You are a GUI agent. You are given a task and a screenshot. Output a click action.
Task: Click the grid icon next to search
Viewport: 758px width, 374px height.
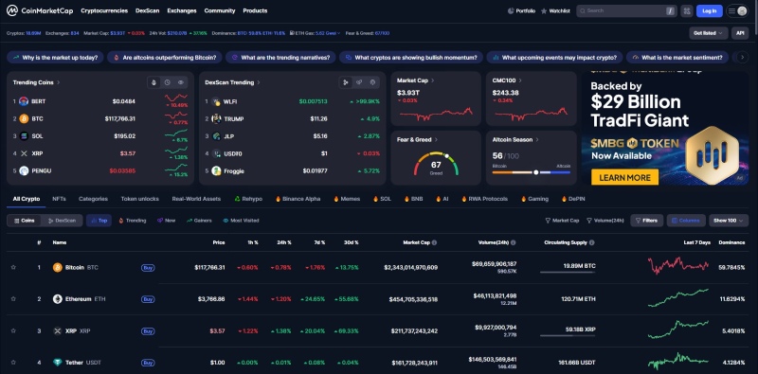coord(686,10)
